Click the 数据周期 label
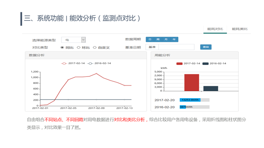264x148 pixels. click(133, 39)
